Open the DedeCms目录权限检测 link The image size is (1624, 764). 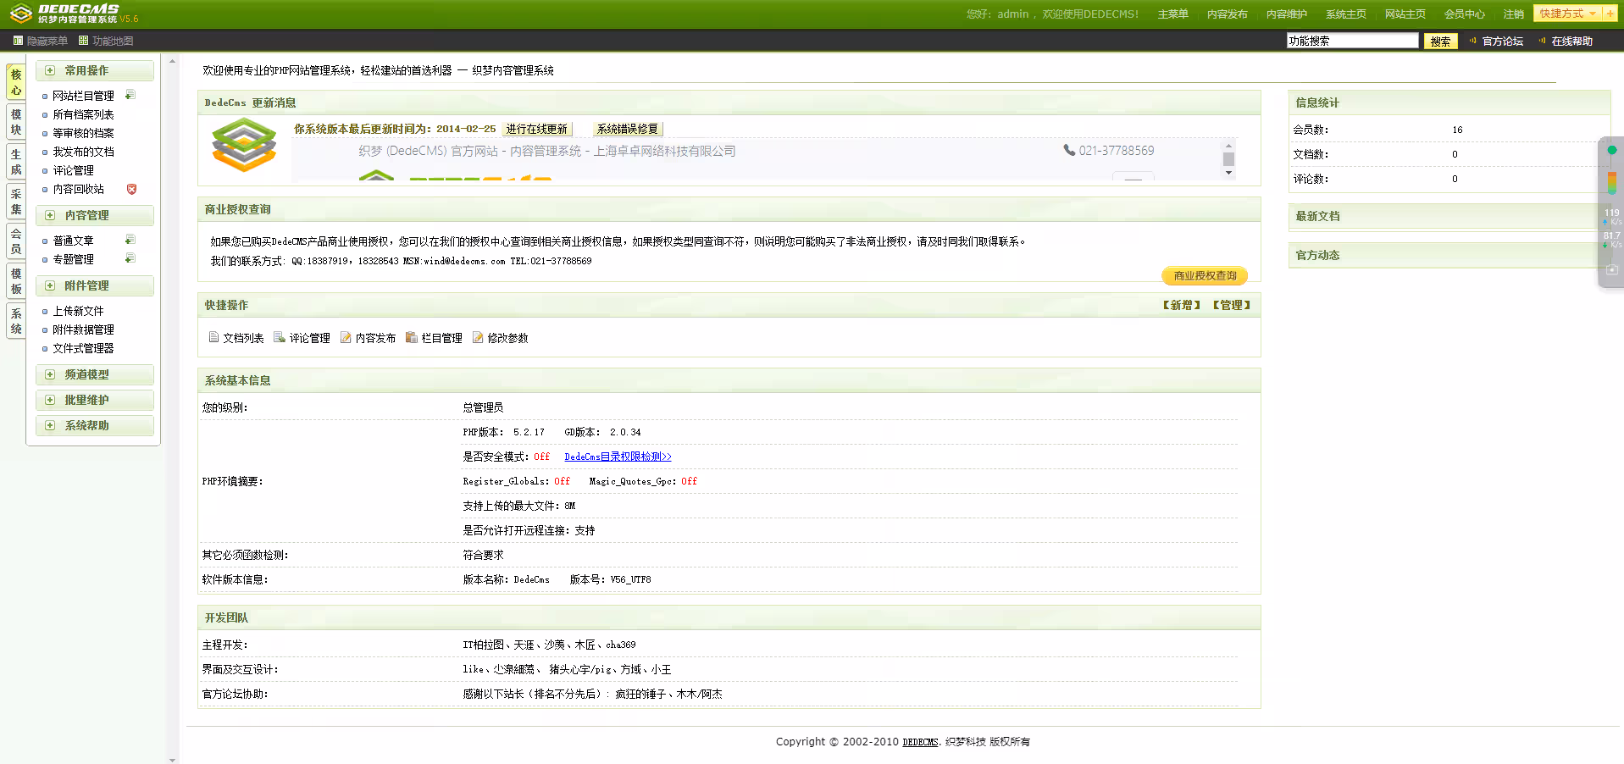pos(618,457)
